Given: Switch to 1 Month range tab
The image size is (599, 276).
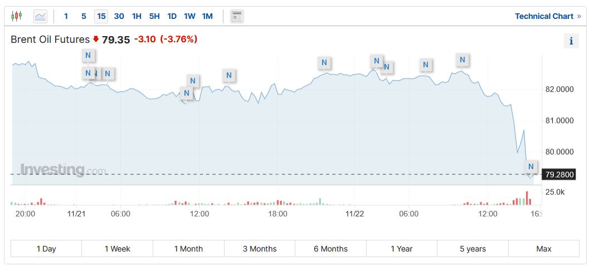Looking at the screenshot, I should [x=188, y=249].
